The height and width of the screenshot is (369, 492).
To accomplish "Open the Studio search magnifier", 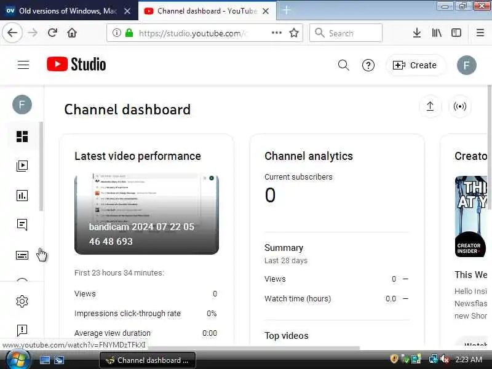I will tap(343, 65).
